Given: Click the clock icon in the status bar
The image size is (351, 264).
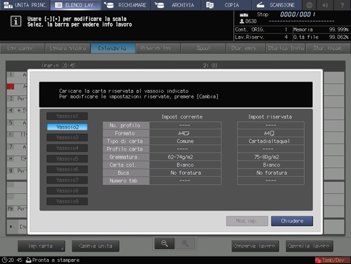Looking at the screenshot, I should (4, 260).
